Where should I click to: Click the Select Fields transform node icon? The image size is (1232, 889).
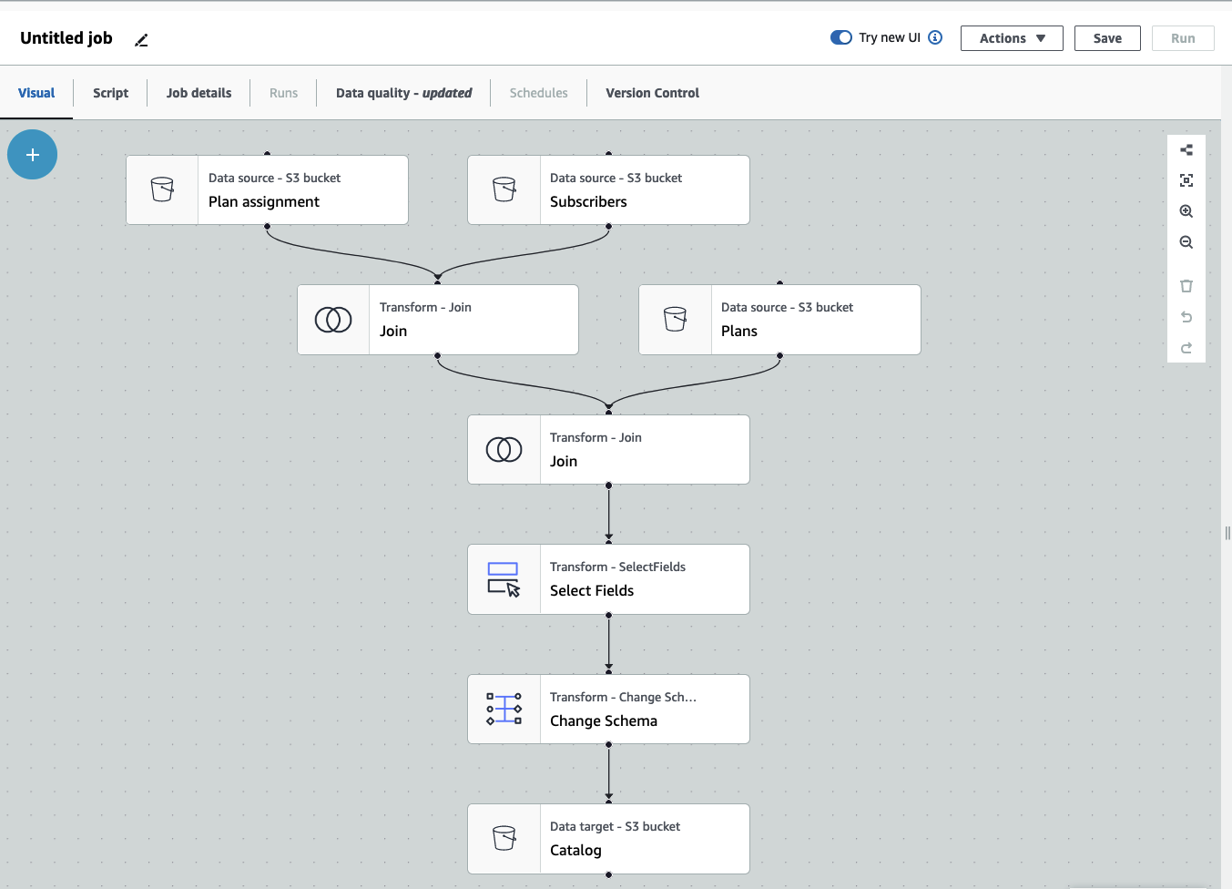(x=504, y=579)
